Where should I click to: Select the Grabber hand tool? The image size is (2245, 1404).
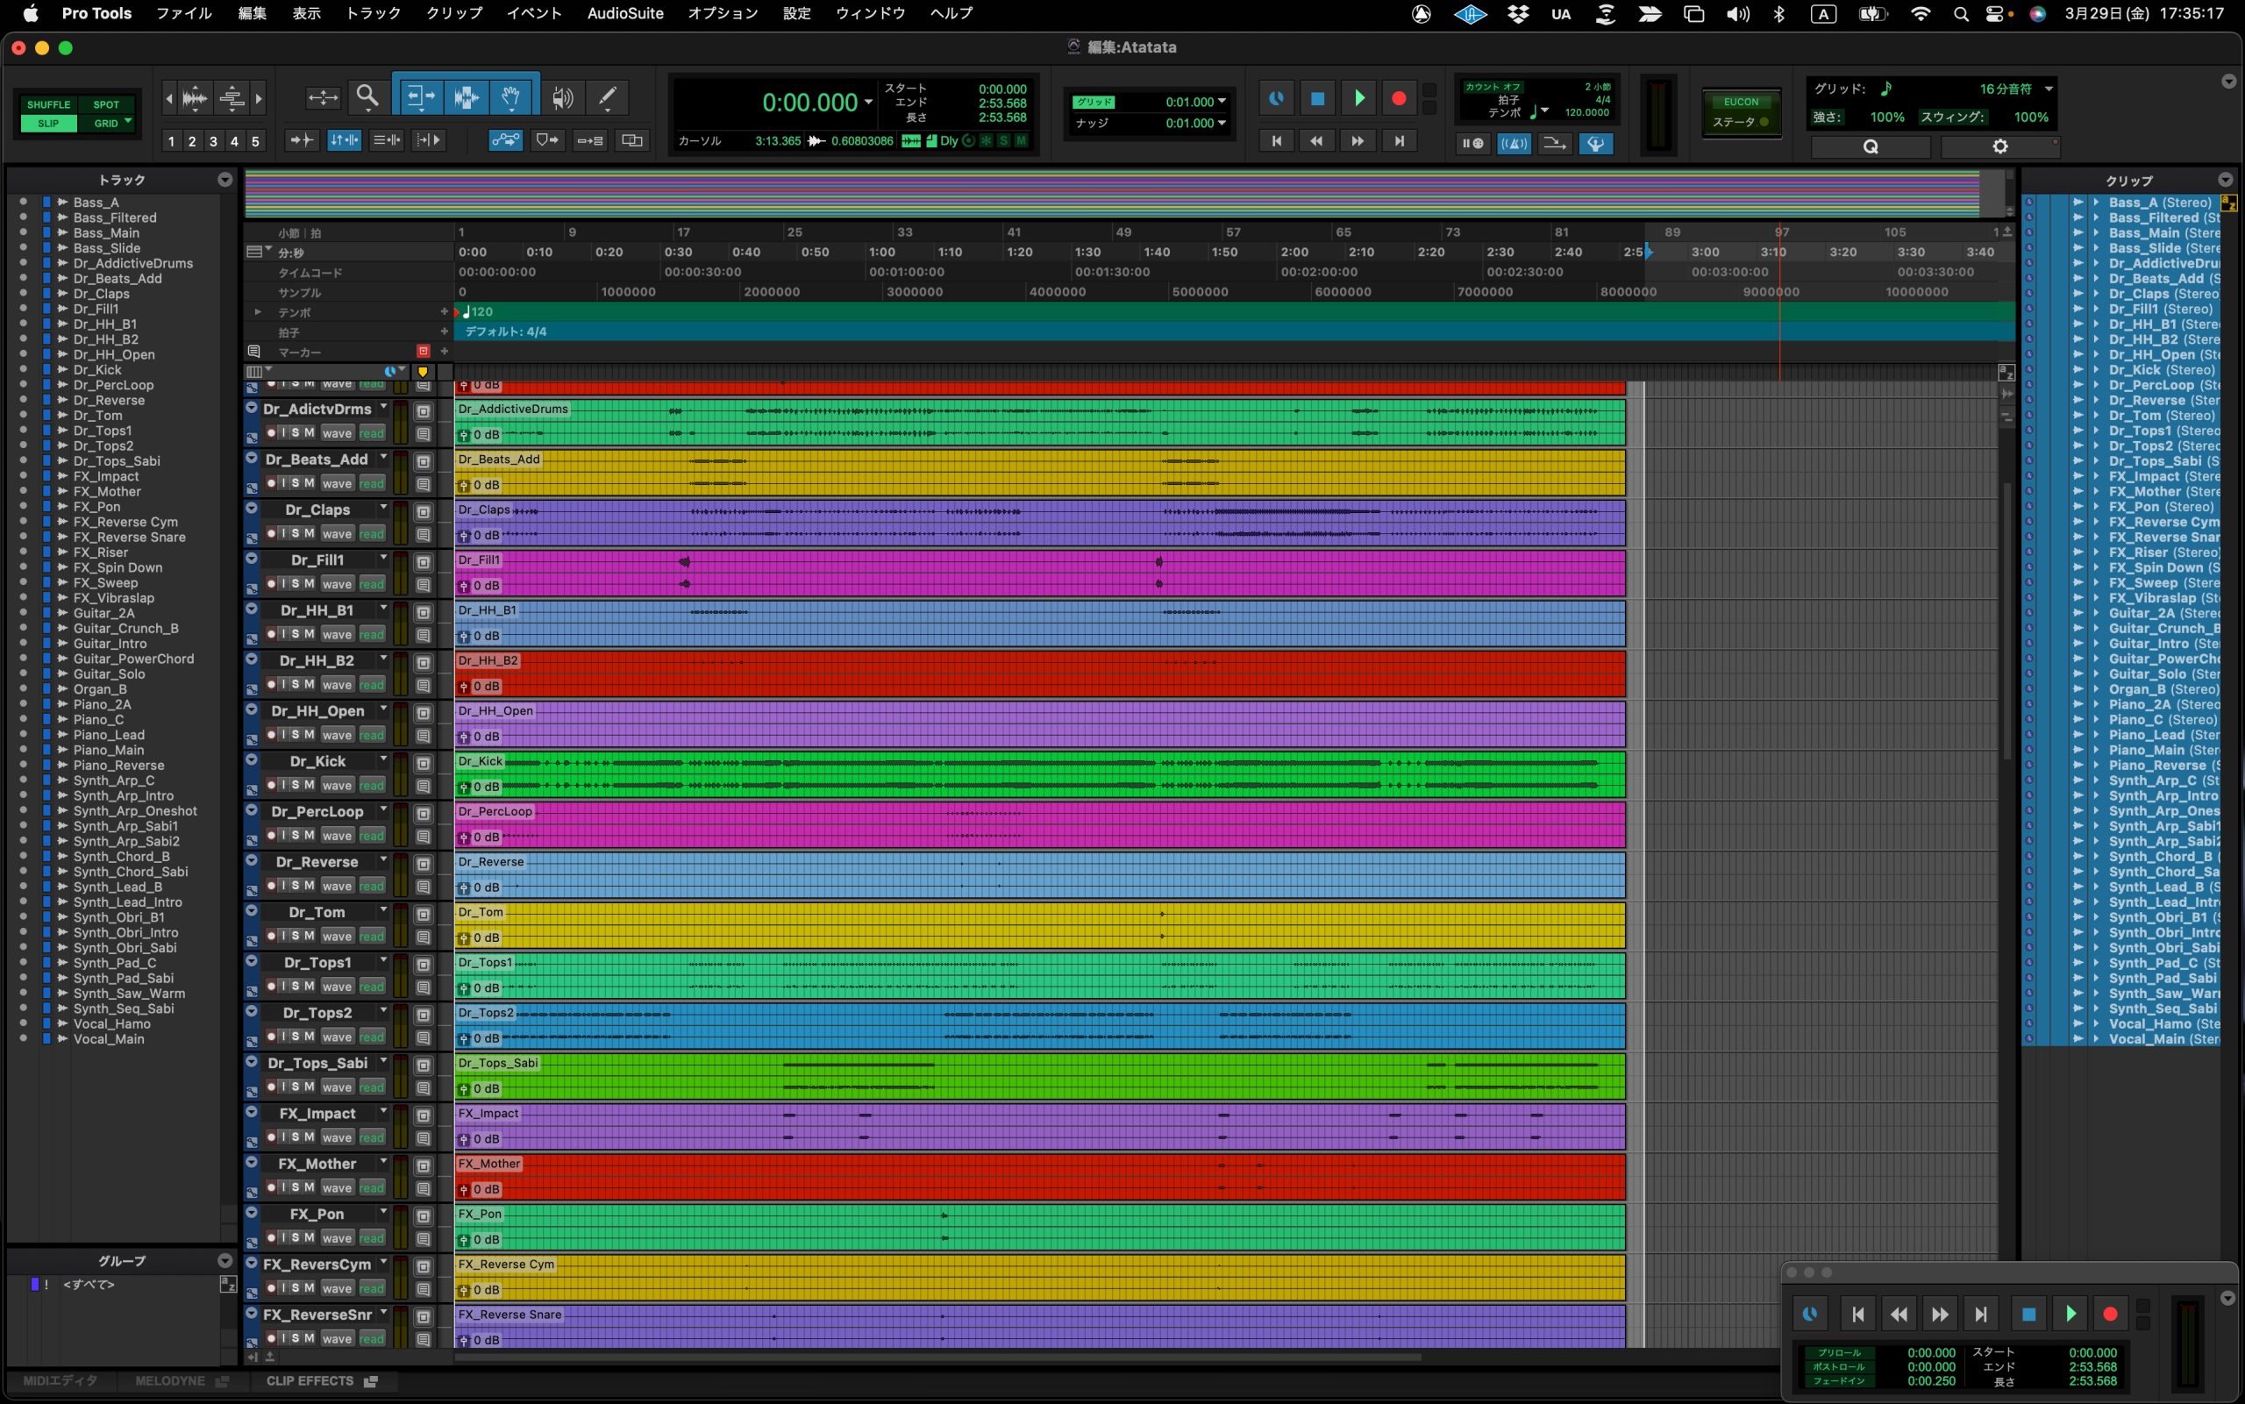(510, 96)
